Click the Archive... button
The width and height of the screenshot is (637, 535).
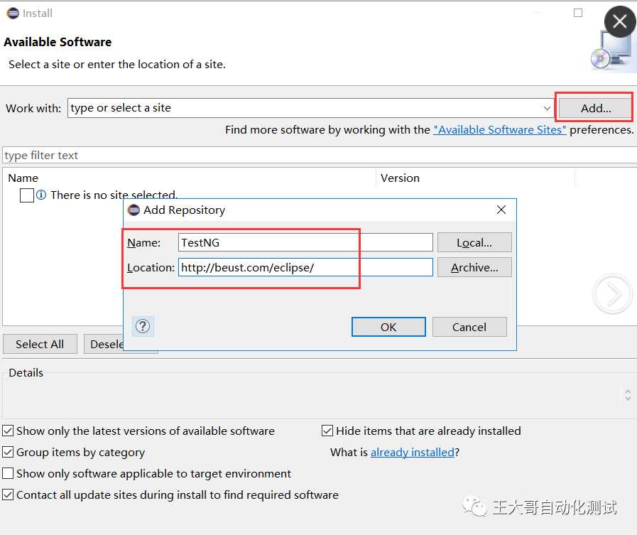click(474, 267)
